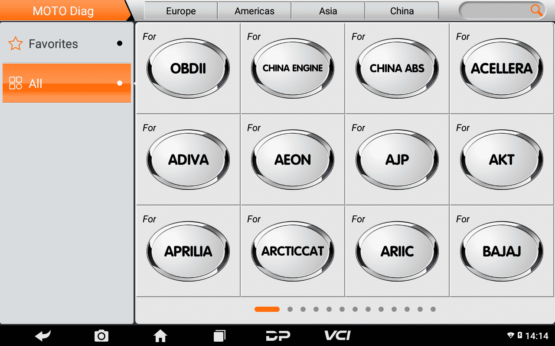The width and height of the screenshot is (555, 346).
Task: Open recent apps with the overlapping squares icon
Action: (219, 336)
